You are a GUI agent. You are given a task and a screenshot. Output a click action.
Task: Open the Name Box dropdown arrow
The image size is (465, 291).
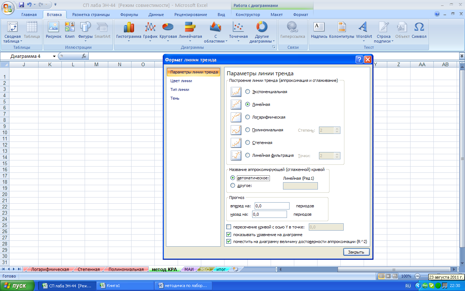pos(54,56)
